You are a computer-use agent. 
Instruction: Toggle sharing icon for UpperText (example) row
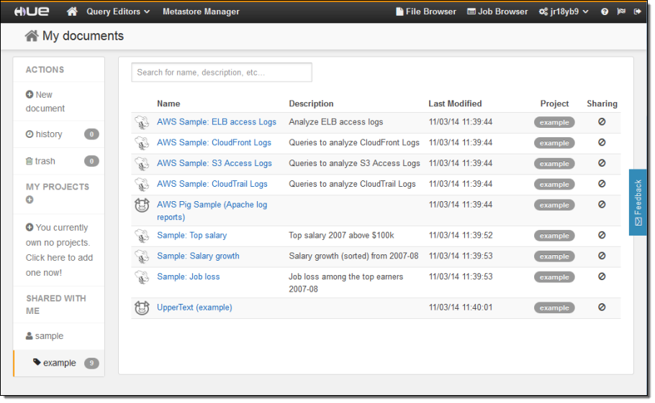[602, 307]
